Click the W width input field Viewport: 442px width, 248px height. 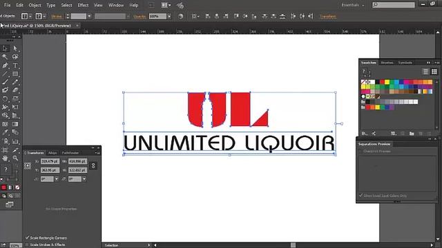77,161
